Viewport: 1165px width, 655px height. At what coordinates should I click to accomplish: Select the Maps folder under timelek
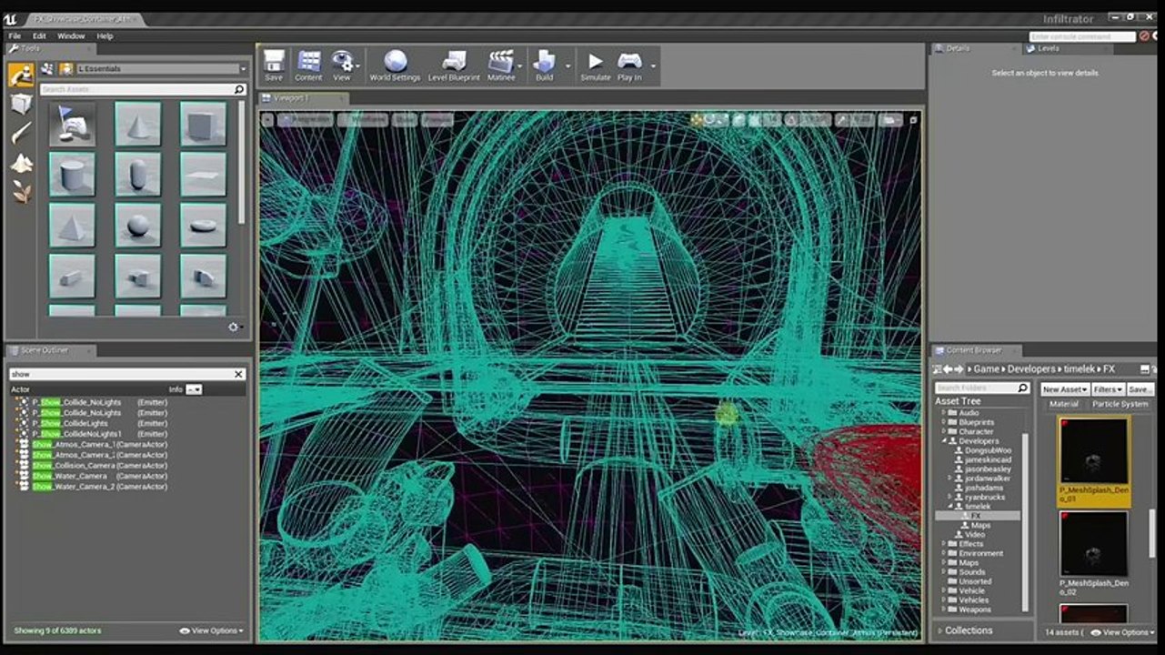[x=980, y=525]
